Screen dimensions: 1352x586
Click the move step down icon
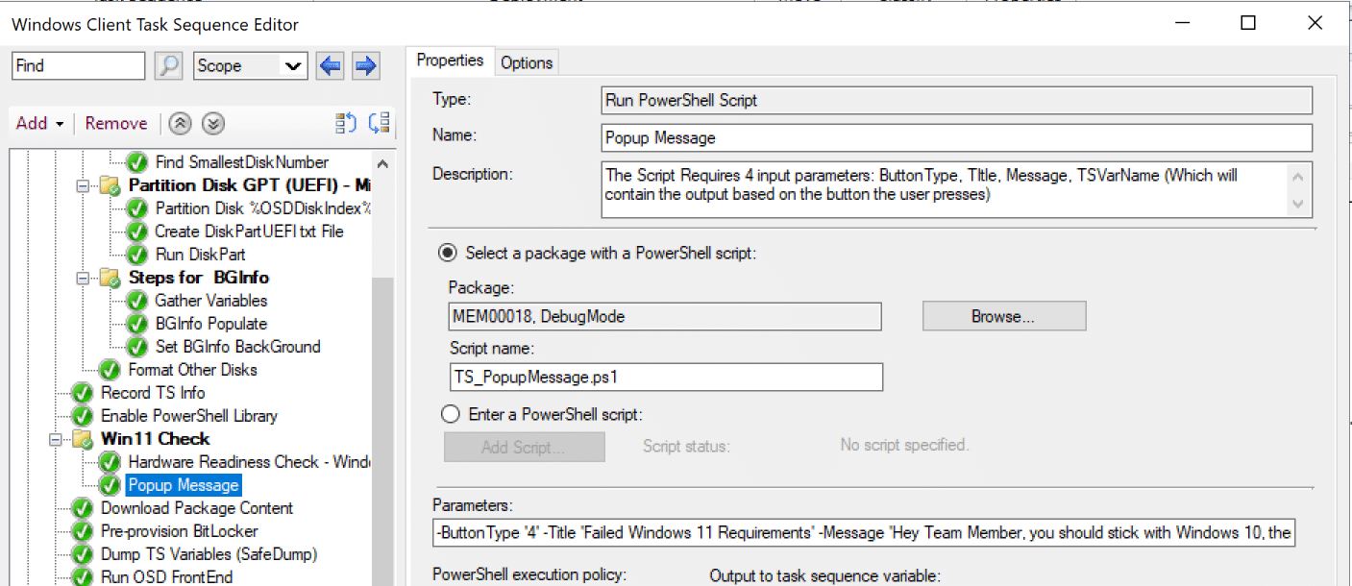click(x=379, y=123)
